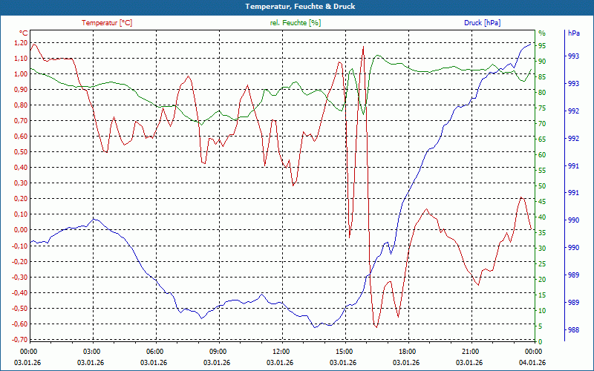
Task: Pick the 15:00 time label on x-axis
Action: (345, 350)
